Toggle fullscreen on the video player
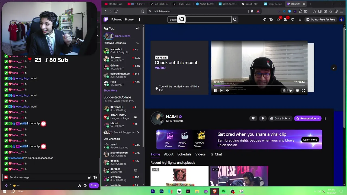The height and width of the screenshot is (195, 347). click(303, 90)
